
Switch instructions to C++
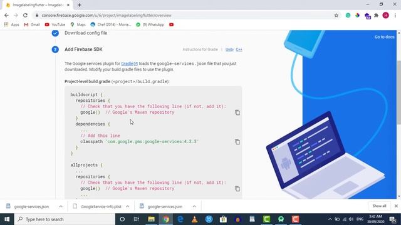pos(239,49)
